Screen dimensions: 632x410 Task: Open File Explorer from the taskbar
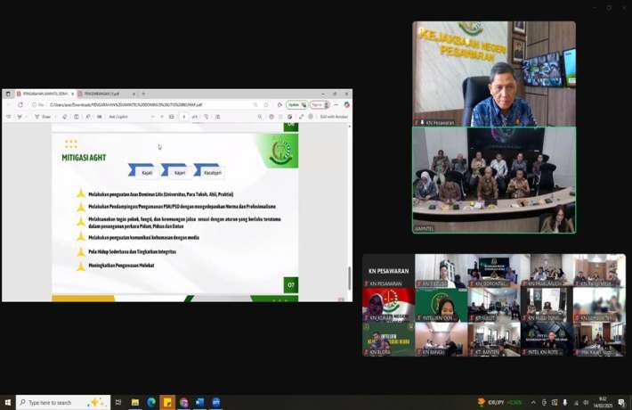[x=135, y=403]
